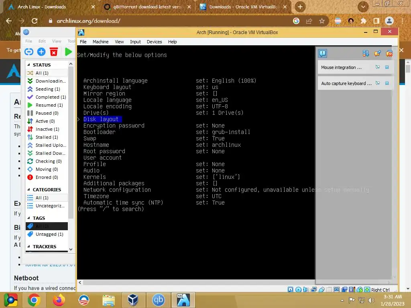Dismiss the Auto capture keyboard notification
Screen dimensions: 411x308
point(387,83)
